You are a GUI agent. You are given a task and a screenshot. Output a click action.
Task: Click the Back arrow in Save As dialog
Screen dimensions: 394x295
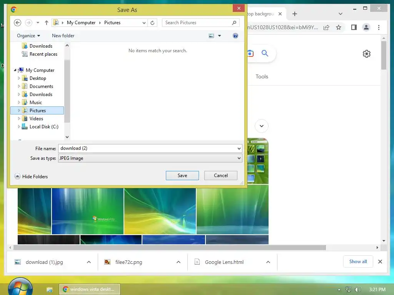coord(17,23)
